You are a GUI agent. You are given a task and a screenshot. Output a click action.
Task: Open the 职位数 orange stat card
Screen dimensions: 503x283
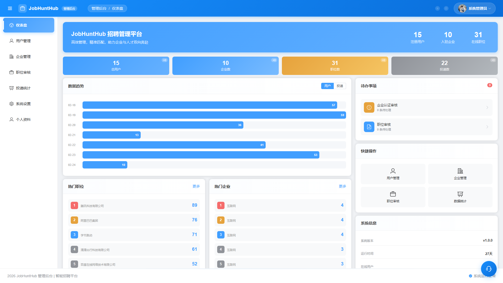[335, 66]
